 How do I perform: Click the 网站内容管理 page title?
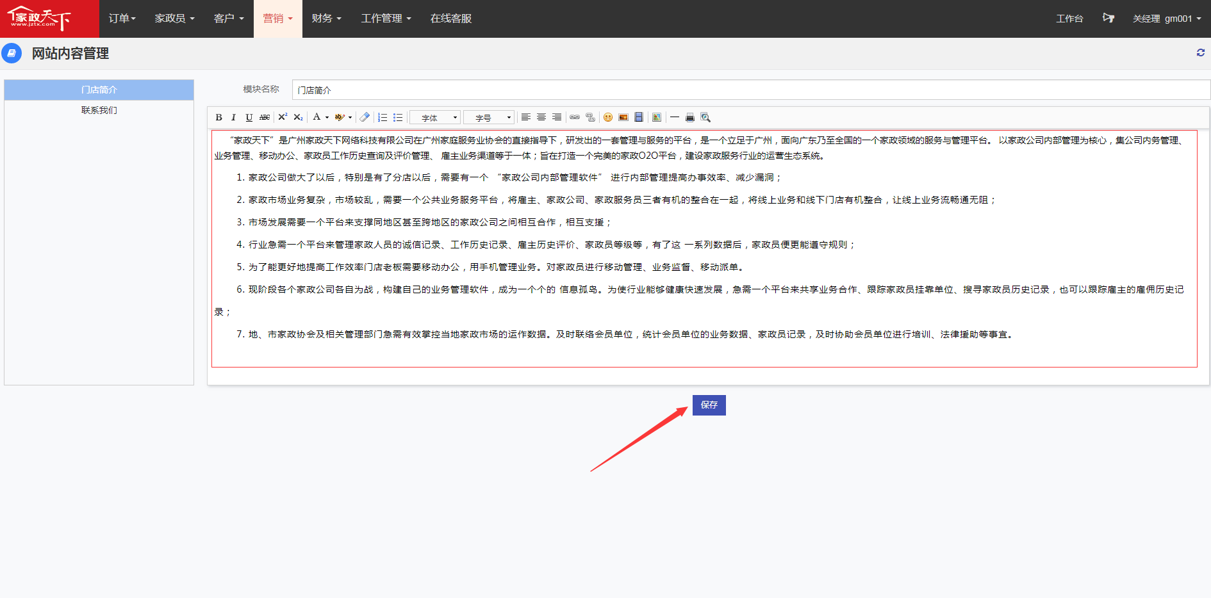point(70,53)
